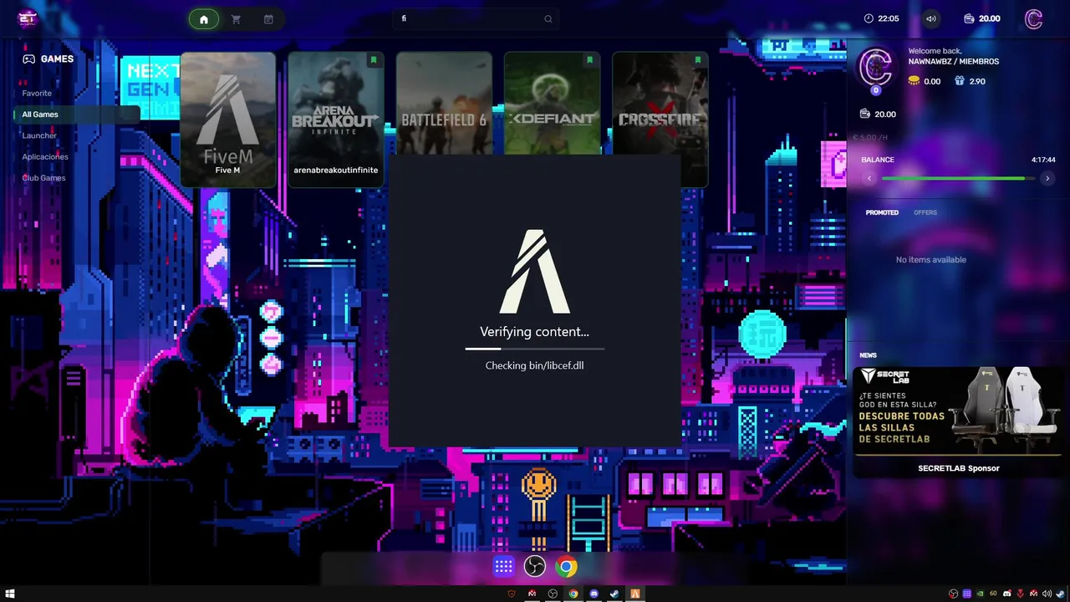Open the XDefiant game card
The width and height of the screenshot is (1070, 602).
552,104
